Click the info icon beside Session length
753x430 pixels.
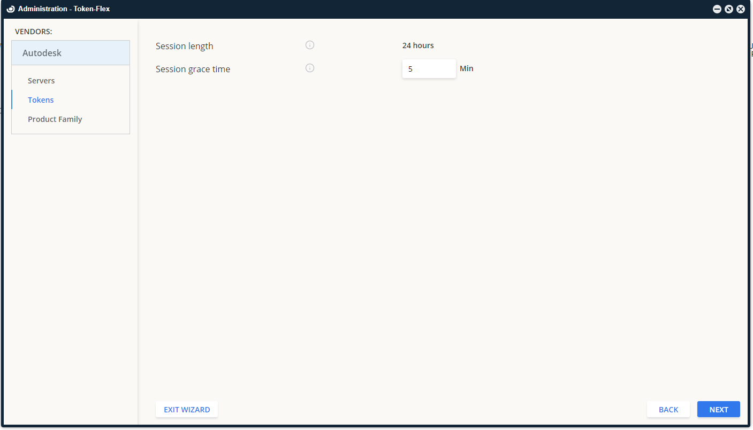pyautogui.click(x=310, y=45)
